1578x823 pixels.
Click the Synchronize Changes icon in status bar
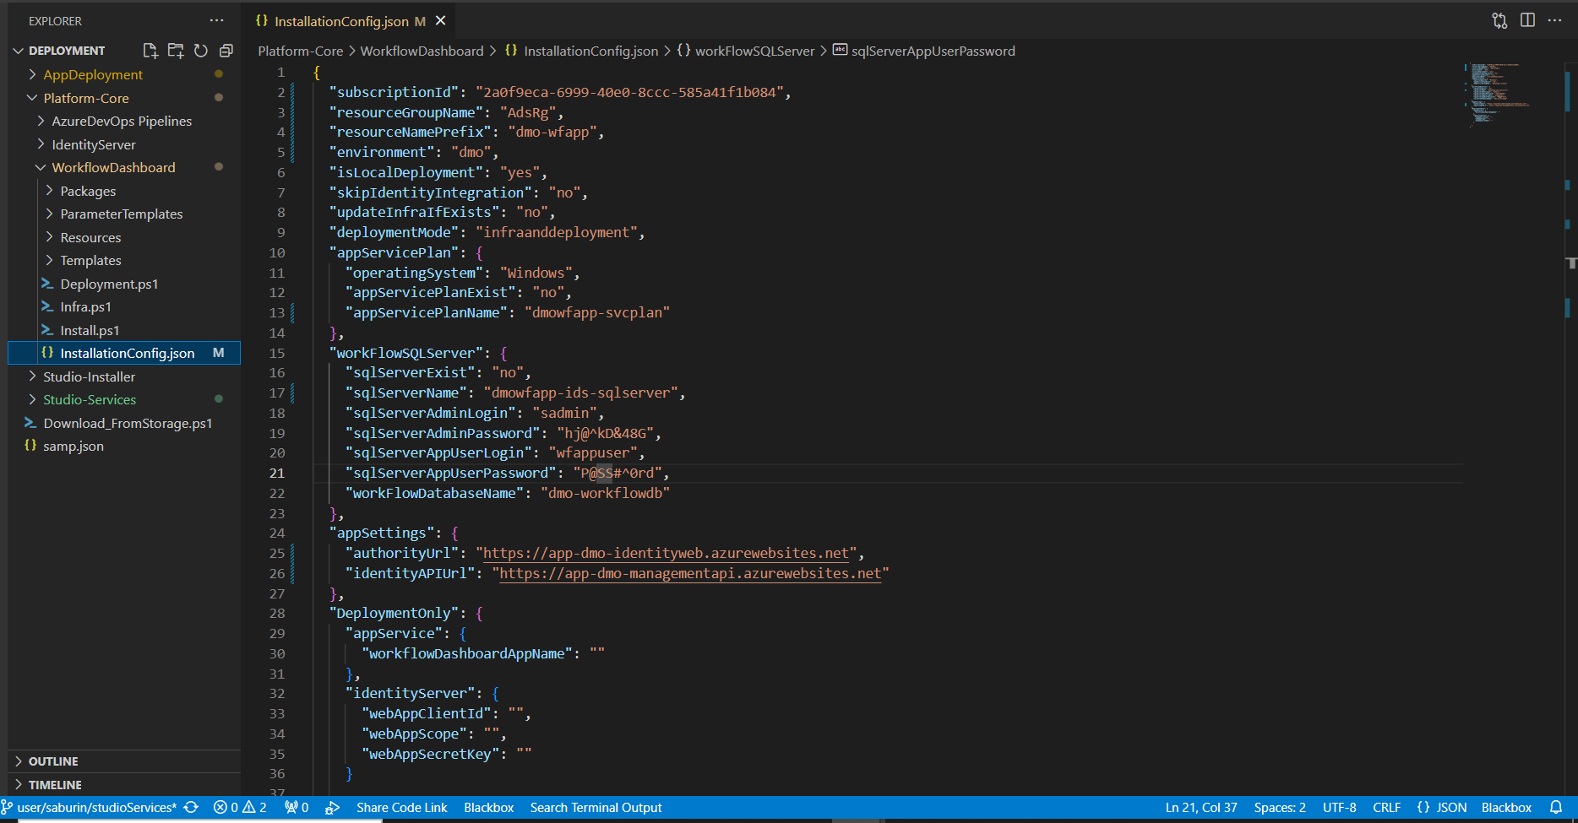pyautogui.click(x=192, y=808)
